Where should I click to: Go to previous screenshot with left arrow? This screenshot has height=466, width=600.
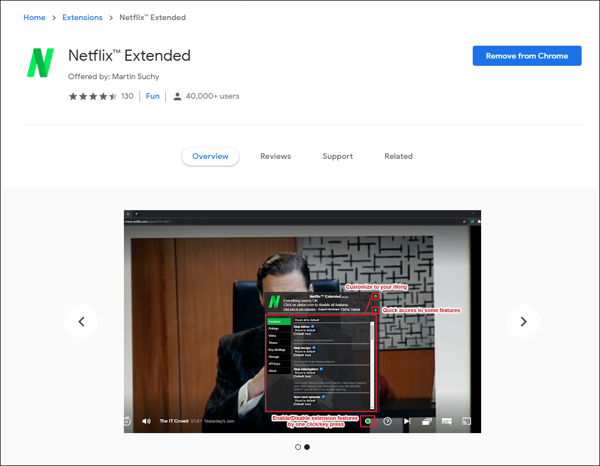(x=81, y=322)
